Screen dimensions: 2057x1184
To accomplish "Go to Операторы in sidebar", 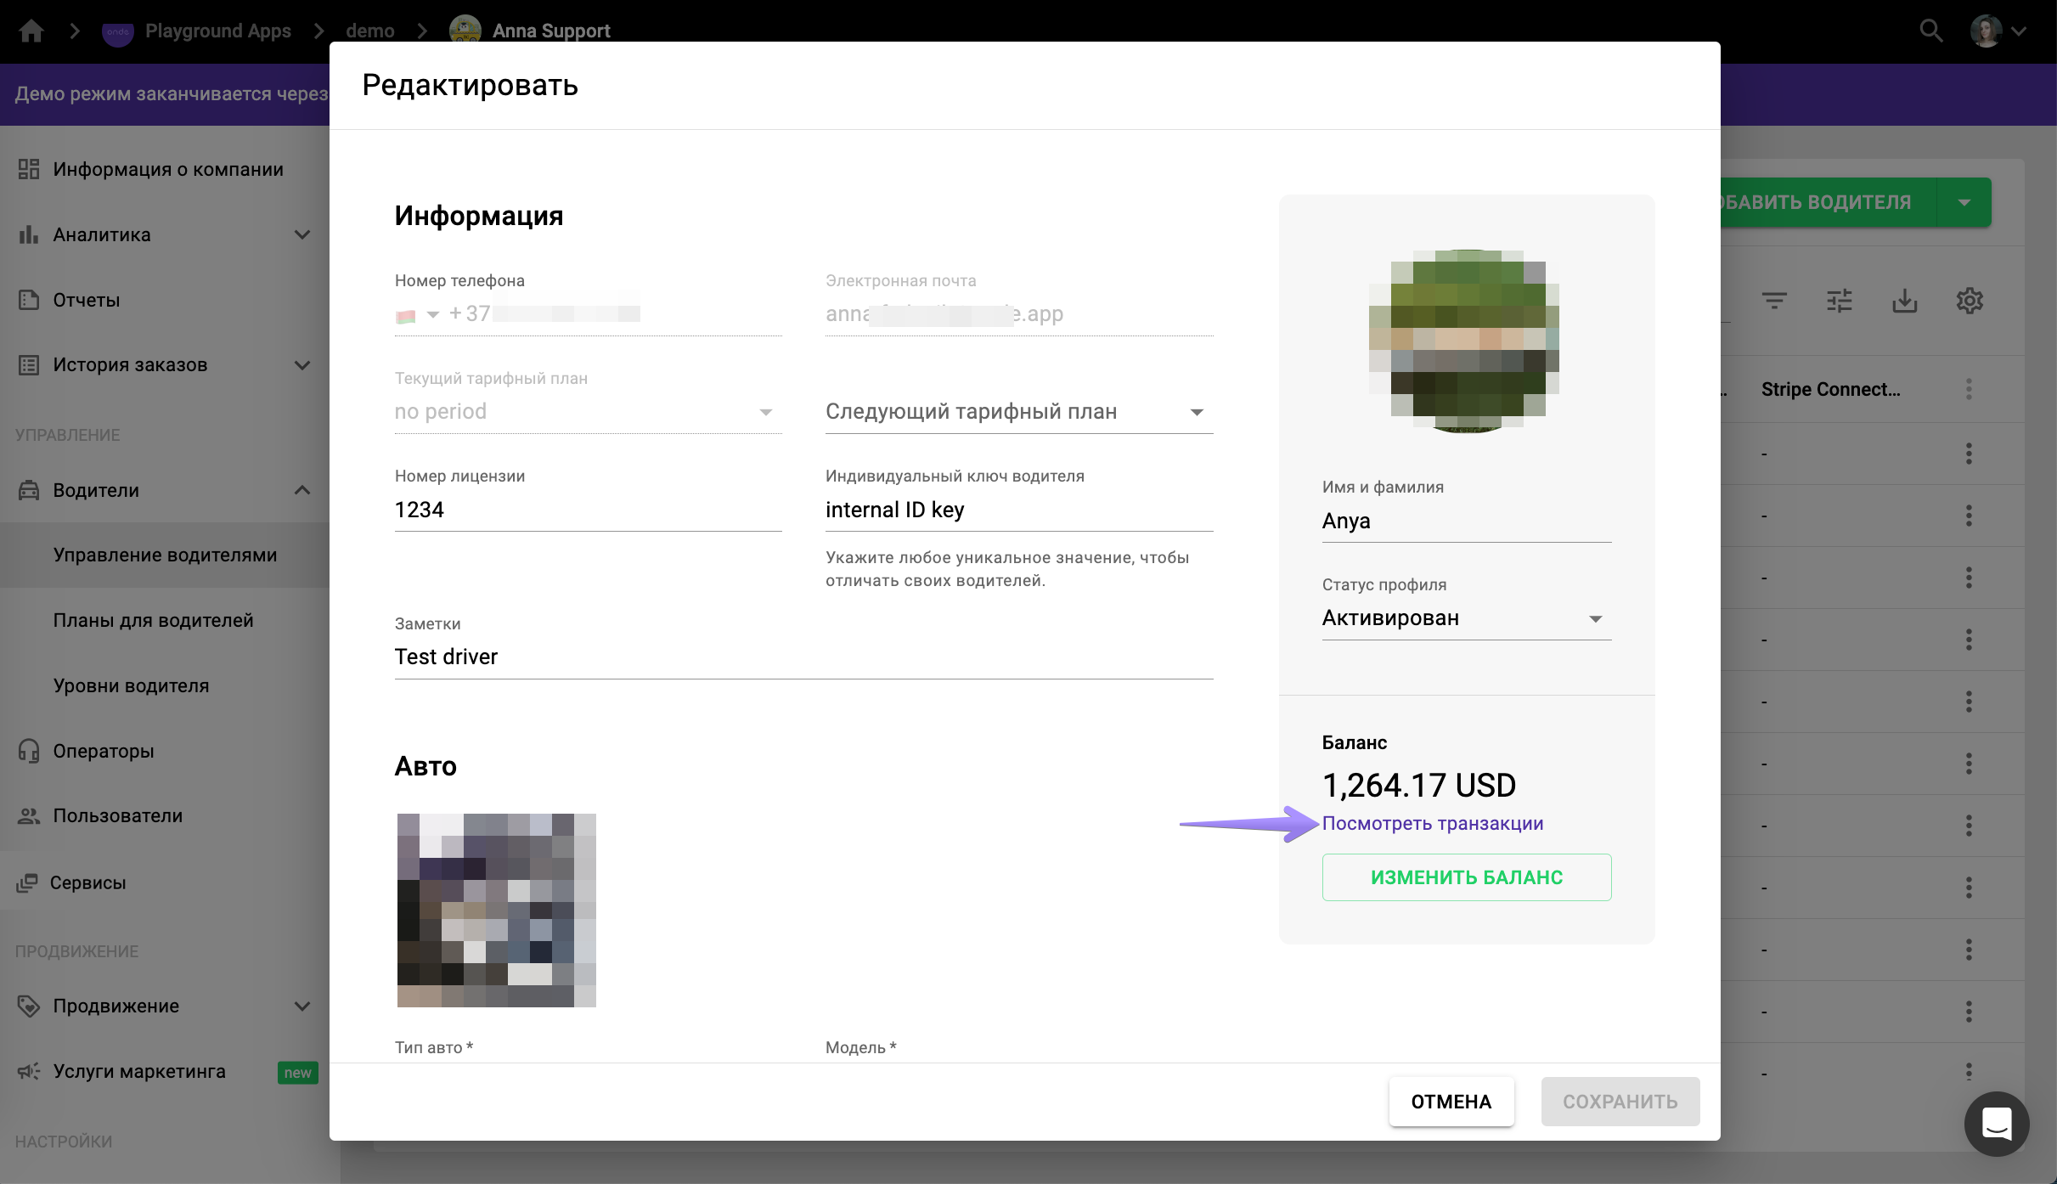I will point(104,751).
